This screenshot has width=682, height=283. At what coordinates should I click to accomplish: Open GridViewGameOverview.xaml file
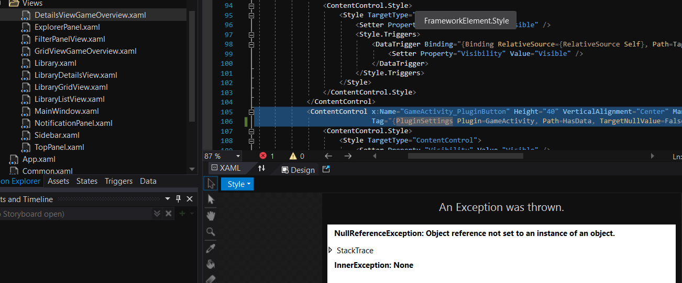click(x=85, y=51)
